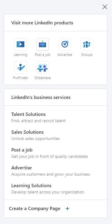Click the plus icon beside Create a Company Page
Image resolution: width=112 pixels, height=224 pixels.
point(67,209)
